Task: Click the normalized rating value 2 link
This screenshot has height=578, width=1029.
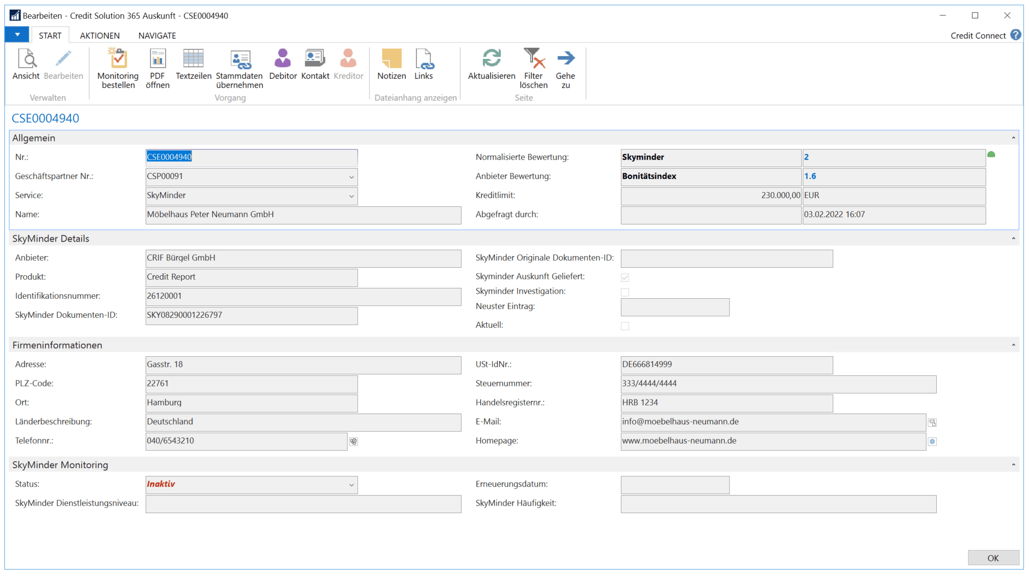Action: (x=807, y=157)
